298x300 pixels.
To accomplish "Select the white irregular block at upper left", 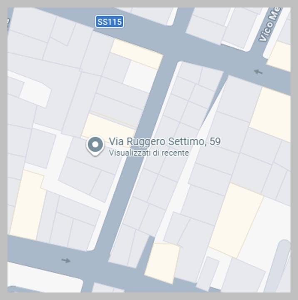I will pos(35,93).
